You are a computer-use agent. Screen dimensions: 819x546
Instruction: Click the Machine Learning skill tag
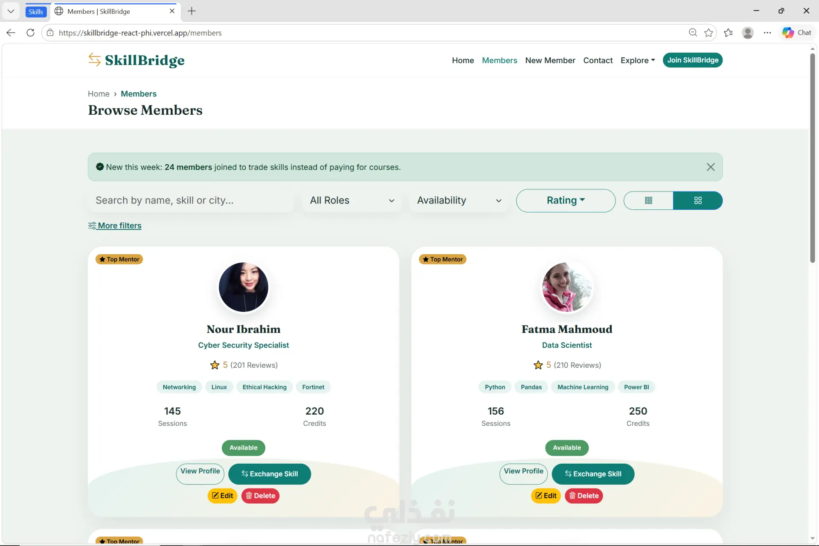[x=583, y=387]
